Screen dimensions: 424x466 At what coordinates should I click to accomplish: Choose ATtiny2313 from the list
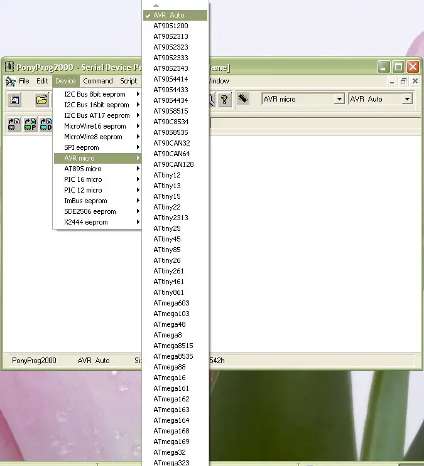point(175,218)
